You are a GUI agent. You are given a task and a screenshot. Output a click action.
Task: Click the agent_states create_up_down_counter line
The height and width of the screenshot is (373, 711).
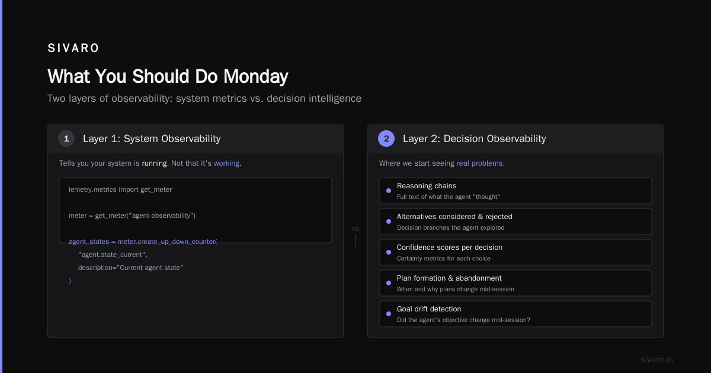143,242
